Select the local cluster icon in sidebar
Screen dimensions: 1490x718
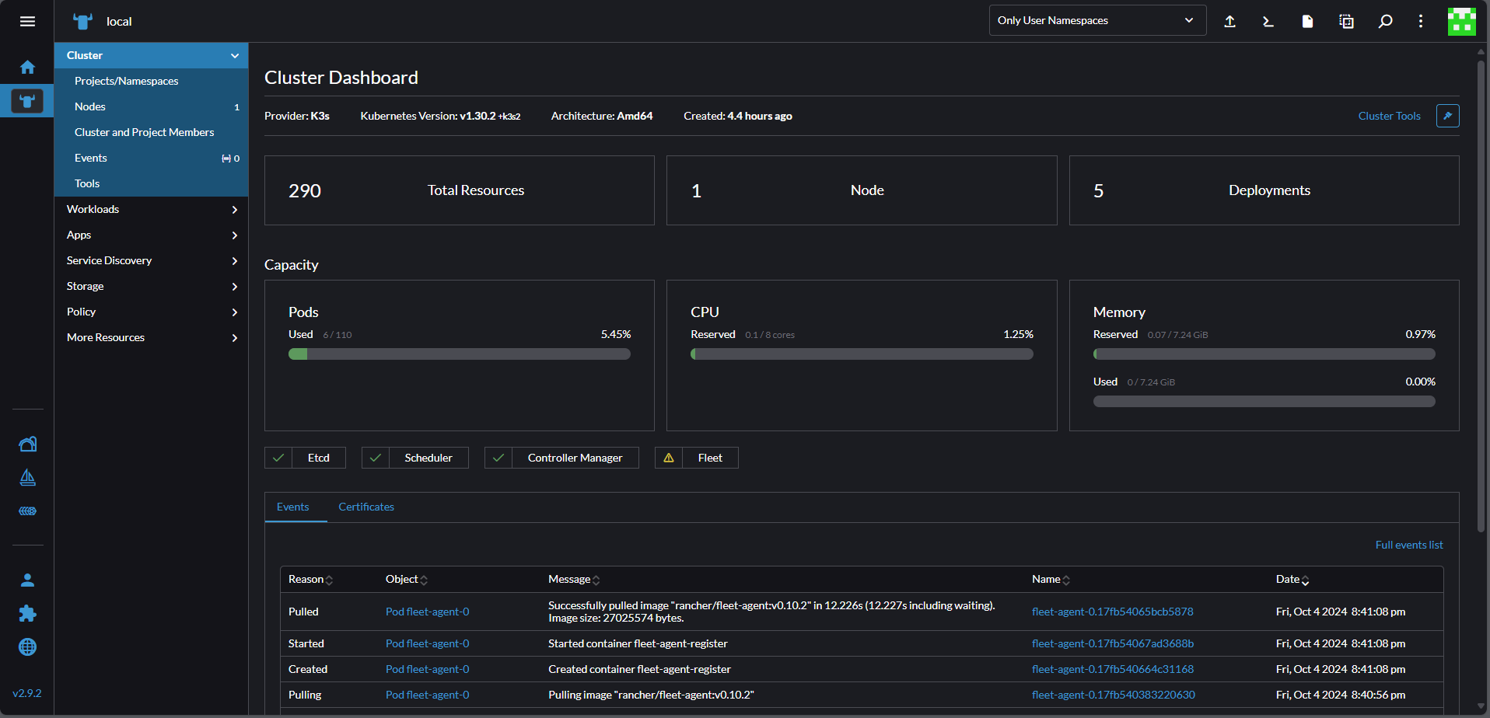point(27,101)
